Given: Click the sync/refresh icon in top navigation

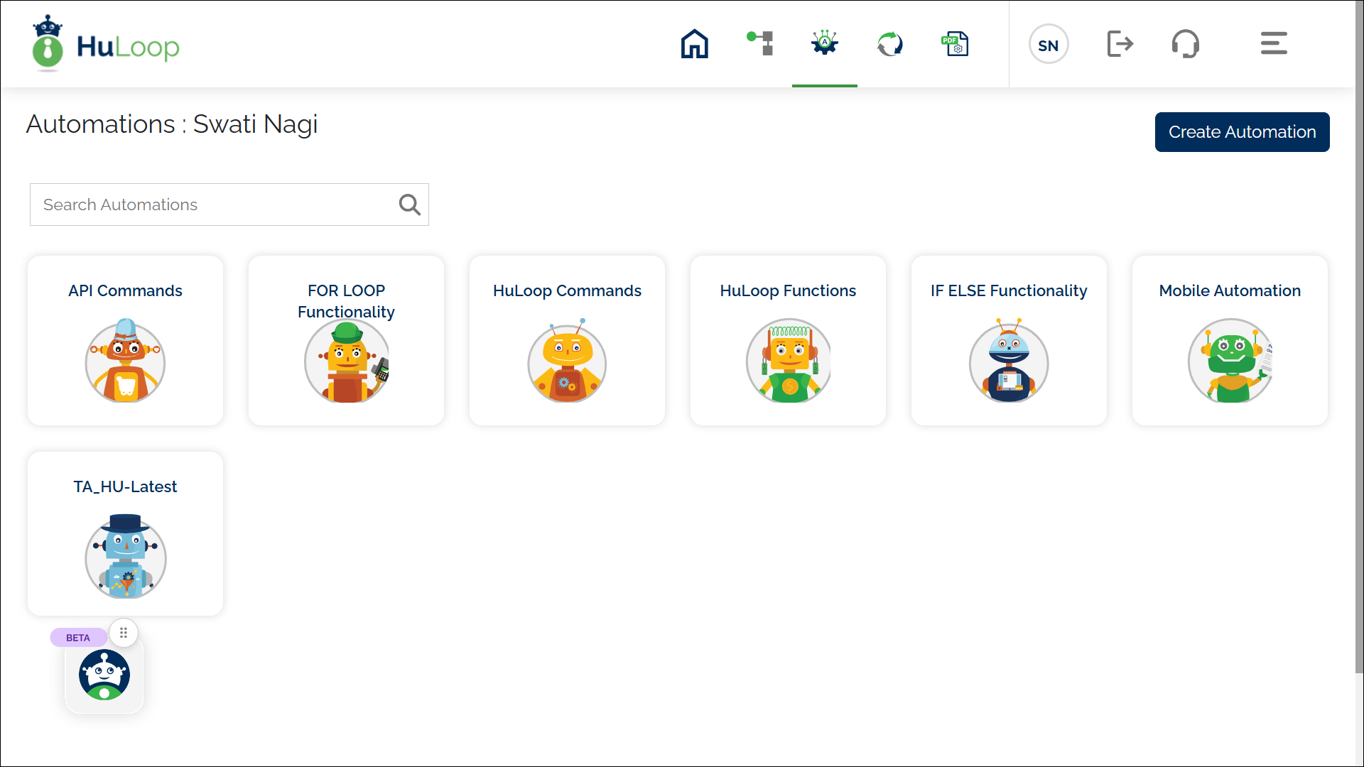Looking at the screenshot, I should point(889,43).
